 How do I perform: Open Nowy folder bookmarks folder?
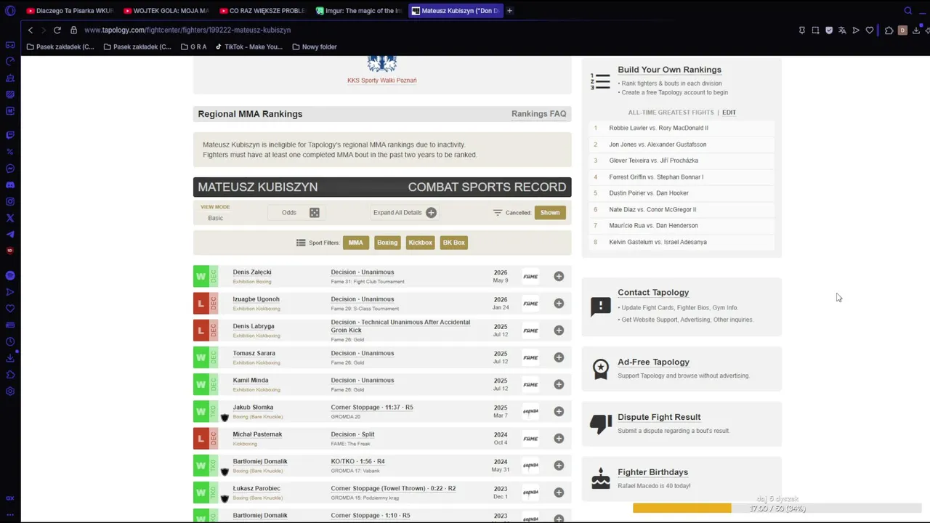[315, 47]
